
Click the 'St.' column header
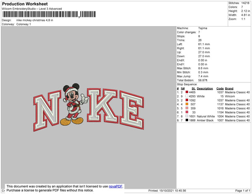tap(194, 89)
